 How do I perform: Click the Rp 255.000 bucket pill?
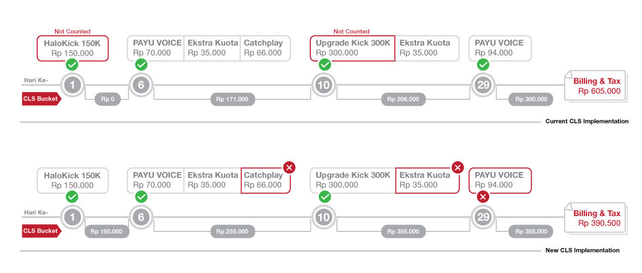(232, 232)
